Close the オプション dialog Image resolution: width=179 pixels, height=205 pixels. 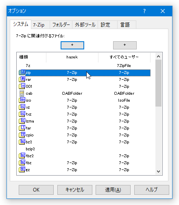point(163,11)
